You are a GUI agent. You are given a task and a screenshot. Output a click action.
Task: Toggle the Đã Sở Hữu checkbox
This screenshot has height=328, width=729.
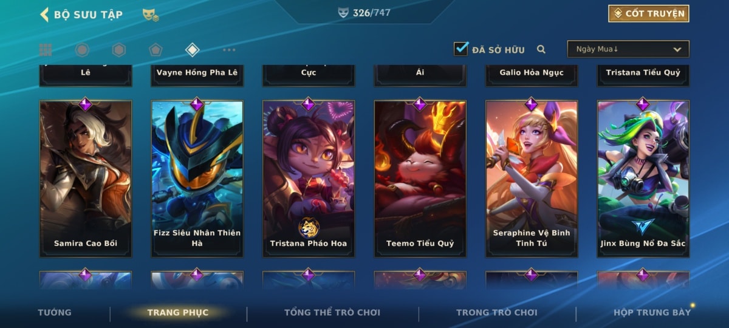[461, 49]
